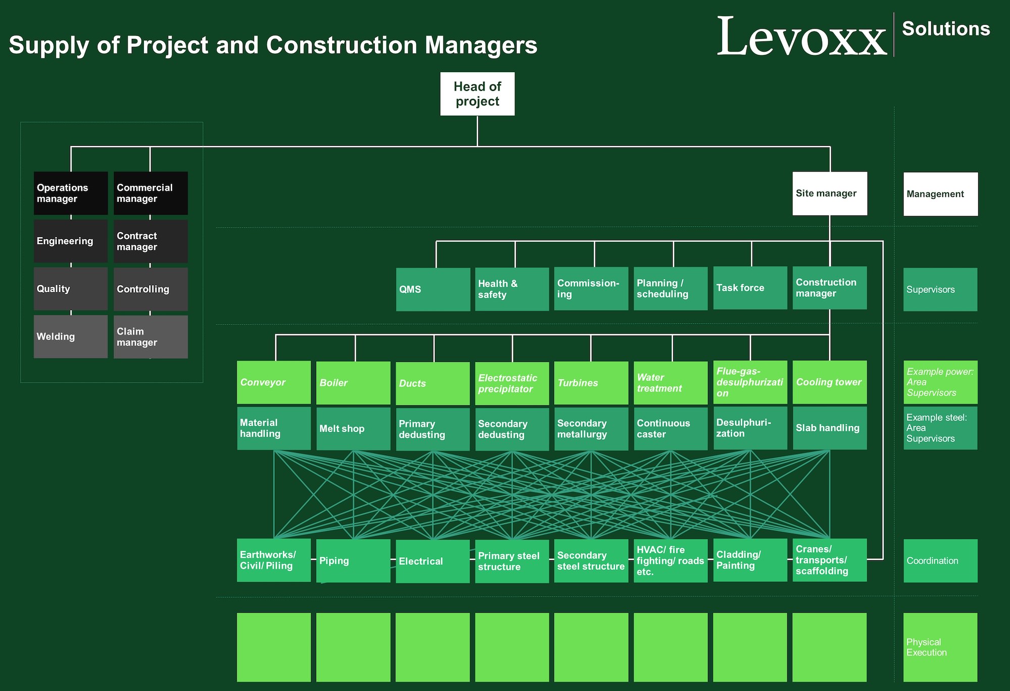Click the Cooling tower box
The height and width of the screenshot is (691, 1010).
tap(830, 382)
